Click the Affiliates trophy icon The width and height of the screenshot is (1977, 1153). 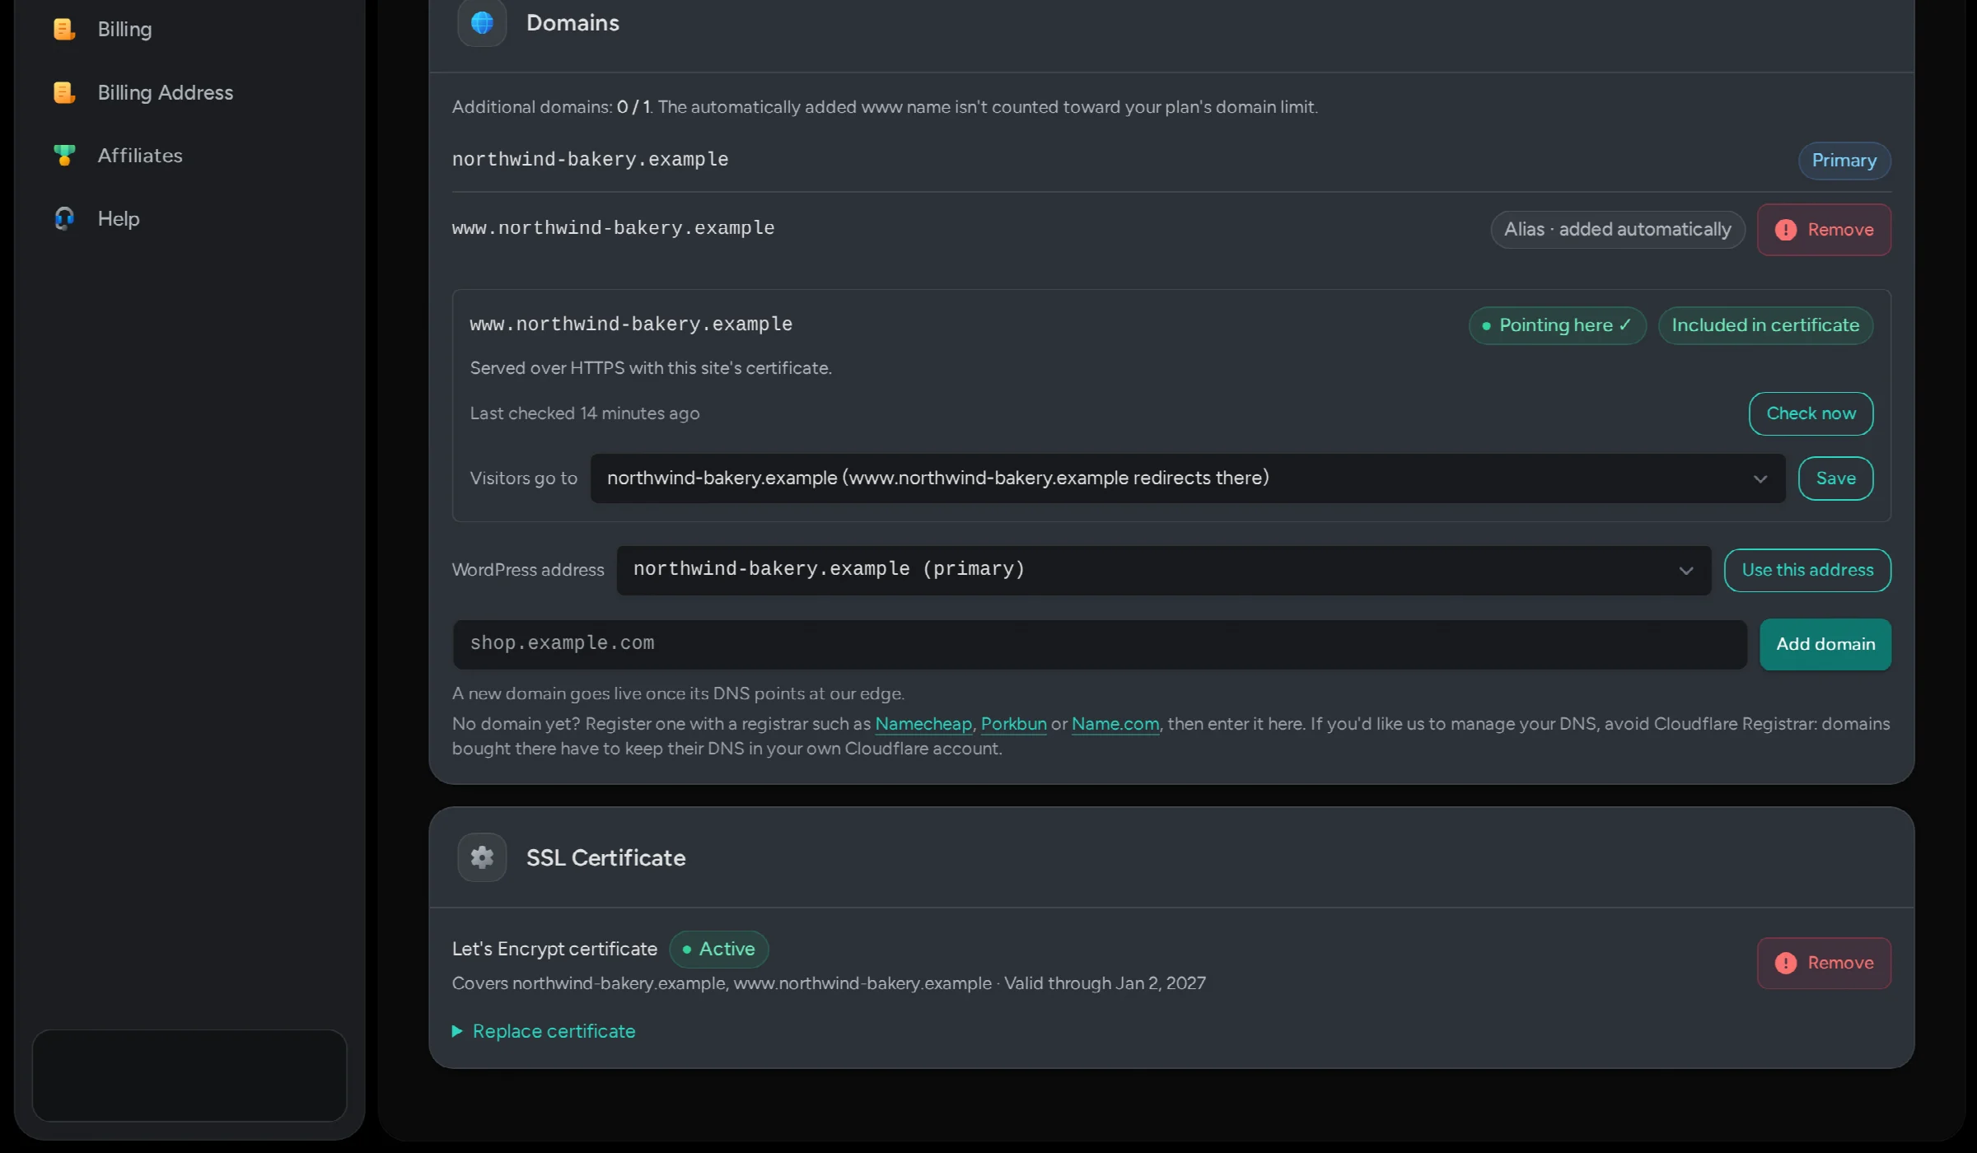(x=64, y=155)
